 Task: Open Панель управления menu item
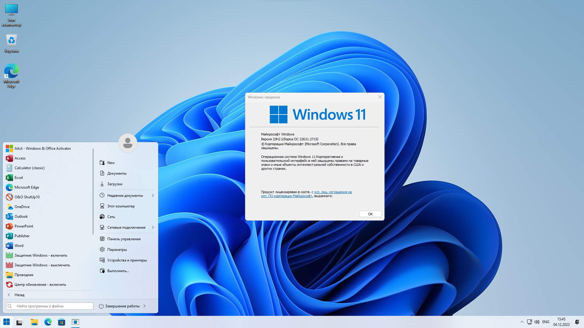123,239
